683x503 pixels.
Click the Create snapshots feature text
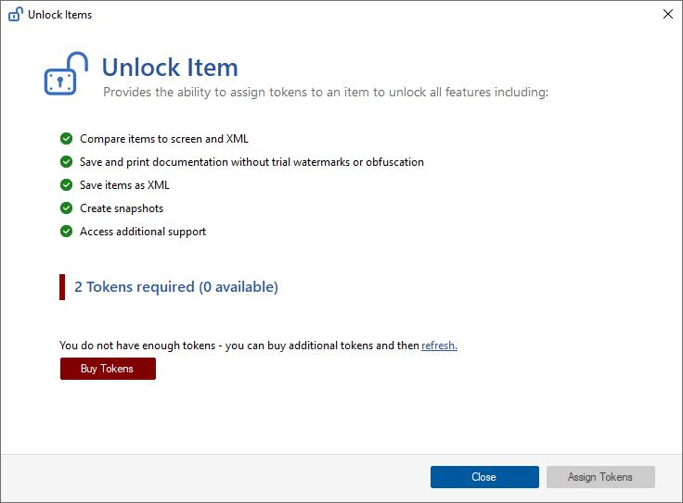(122, 208)
